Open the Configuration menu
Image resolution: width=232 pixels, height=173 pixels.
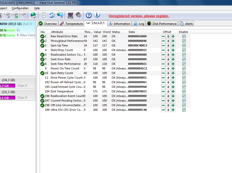[x=20, y=8]
